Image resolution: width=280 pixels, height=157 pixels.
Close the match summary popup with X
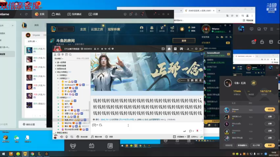pyautogui.click(x=276, y=78)
